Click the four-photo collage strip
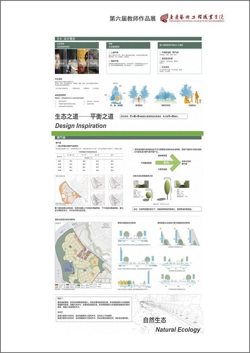The height and width of the screenshot is (353, 250). coord(77,61)
